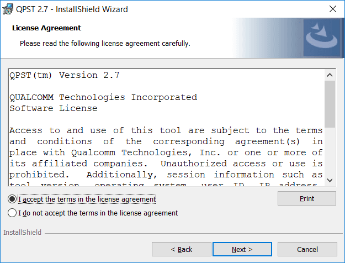Screen dimensions: 345x263
Task: Click the 'License Agreement' bold heading
Action: pyautogui.click(x=46, y=28)
